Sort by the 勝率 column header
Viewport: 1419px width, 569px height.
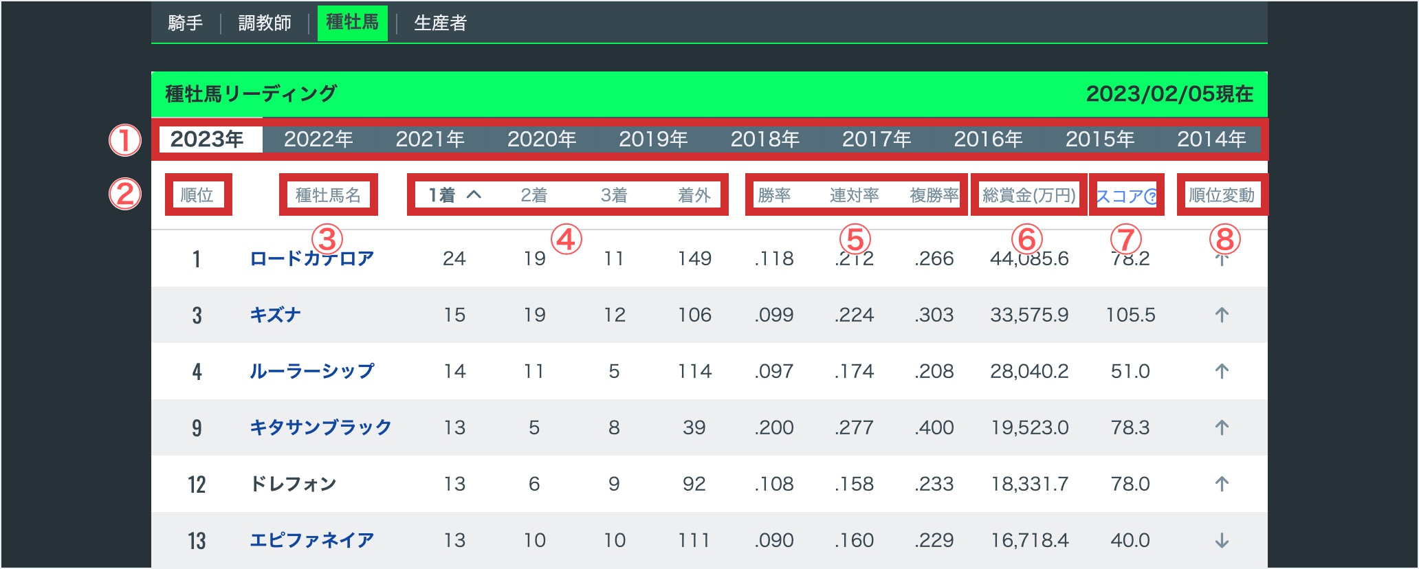[x=774, y=195]
